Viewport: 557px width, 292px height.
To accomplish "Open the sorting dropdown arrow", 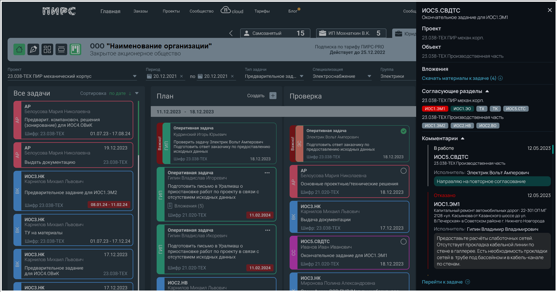I will pos(137,93).
